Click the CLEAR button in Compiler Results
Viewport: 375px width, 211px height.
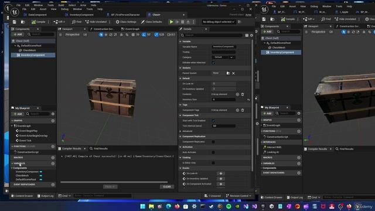tap(167, 186)
